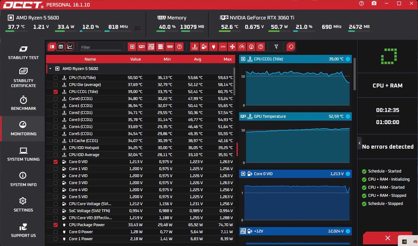Sort table by Value column header
The width and height of the screenshot is (418, 246).
point(135,59)
